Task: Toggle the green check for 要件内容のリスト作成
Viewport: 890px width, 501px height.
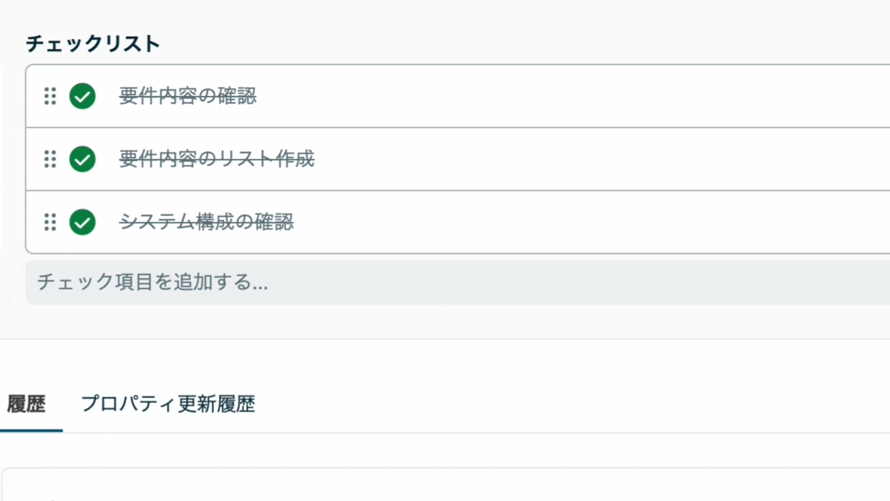Action: [83, 159]
